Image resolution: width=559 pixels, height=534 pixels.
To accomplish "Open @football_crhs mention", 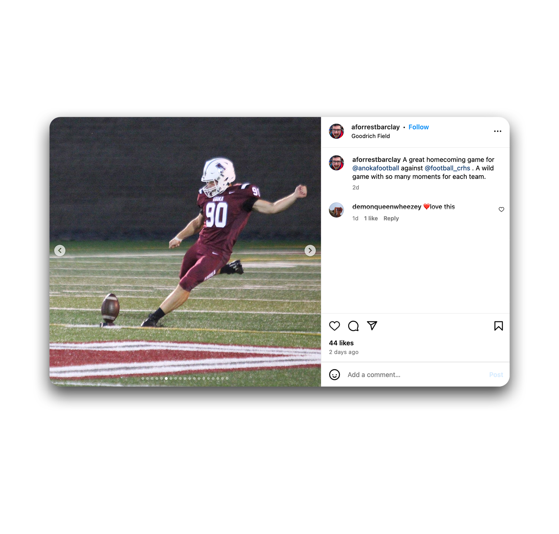I will (x=447, y=168).
